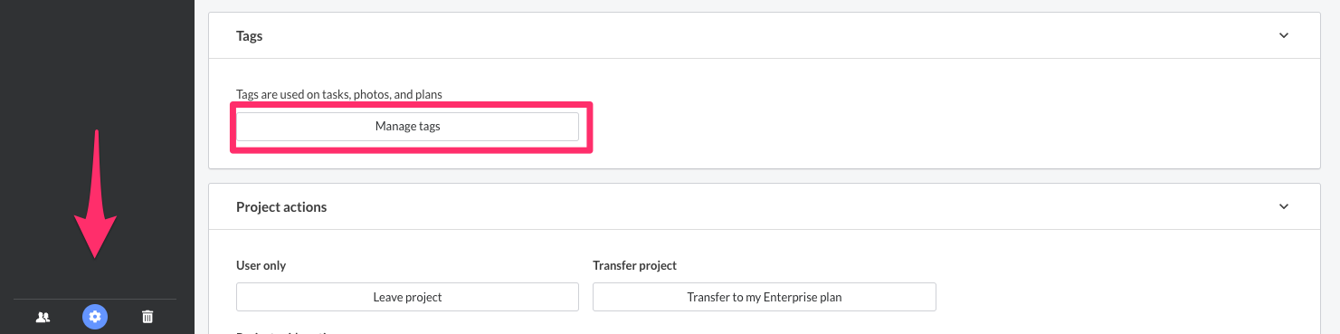Click the Leave project button
Screen dimensions: 1340x334
point(407,297)
